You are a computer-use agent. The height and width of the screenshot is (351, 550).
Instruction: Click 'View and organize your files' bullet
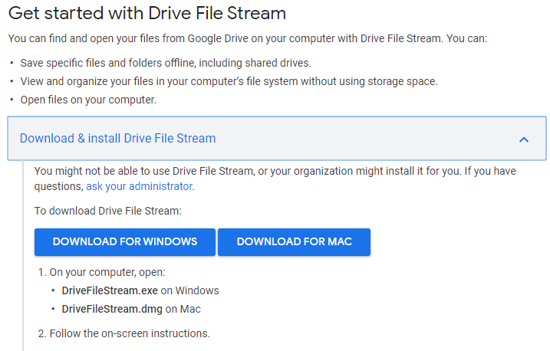[229, 82]
